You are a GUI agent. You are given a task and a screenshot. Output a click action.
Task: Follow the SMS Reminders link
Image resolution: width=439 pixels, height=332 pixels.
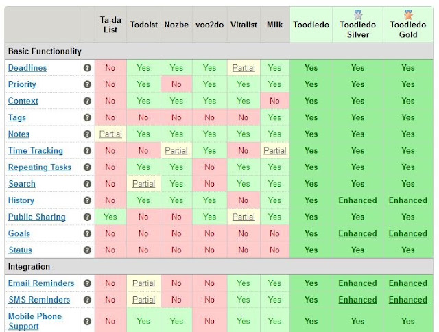point(39,300)
